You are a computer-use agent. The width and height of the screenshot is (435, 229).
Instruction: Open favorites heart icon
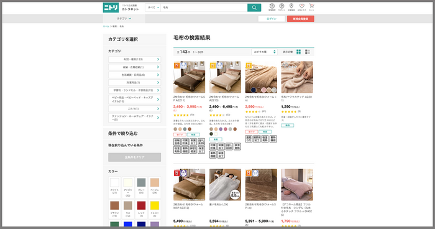[x=301, y=7]
